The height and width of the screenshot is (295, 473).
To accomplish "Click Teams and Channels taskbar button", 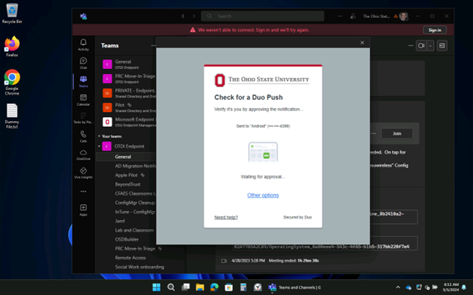I will click(295, 287).
